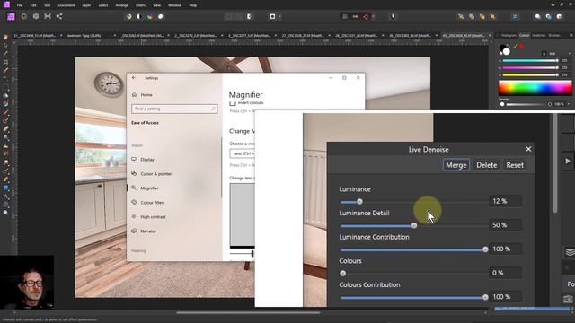Expand the opacity value dropdown arrow
575x323 pixels.
tap(569, 104)
